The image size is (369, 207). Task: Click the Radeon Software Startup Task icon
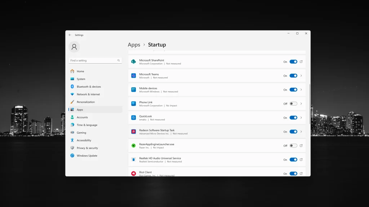click(133, 132)
